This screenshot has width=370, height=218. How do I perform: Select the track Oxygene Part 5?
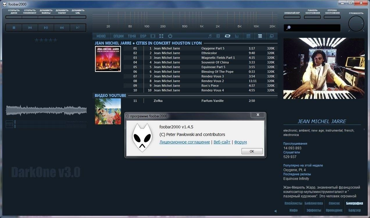[x=201, y=48]
